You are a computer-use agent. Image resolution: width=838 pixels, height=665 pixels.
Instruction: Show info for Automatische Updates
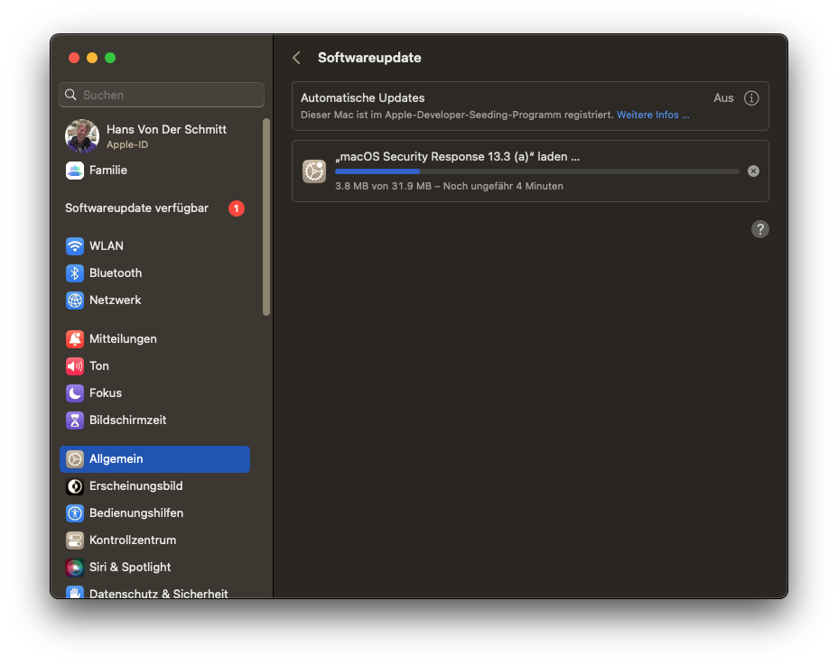[x=751, y=98]
